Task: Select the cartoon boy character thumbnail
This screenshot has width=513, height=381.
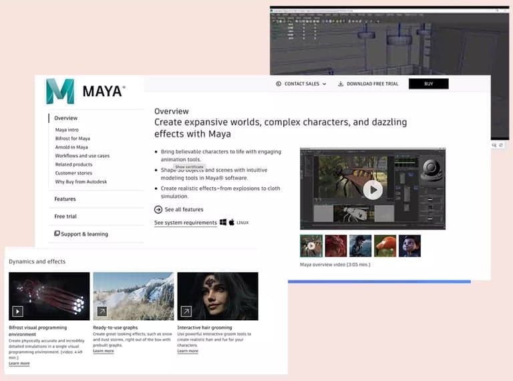Action: pos(409,246)
